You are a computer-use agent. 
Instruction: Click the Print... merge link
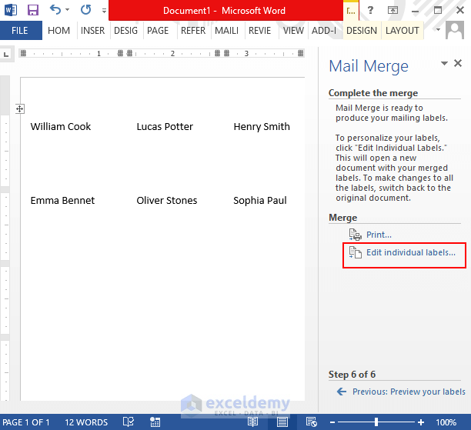(x=379, y=235)
